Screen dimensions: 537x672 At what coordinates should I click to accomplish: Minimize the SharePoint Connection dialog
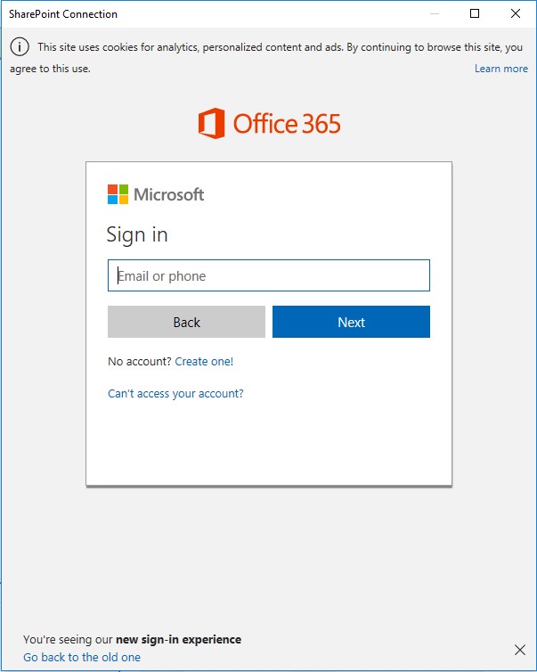tap(435, 13)
